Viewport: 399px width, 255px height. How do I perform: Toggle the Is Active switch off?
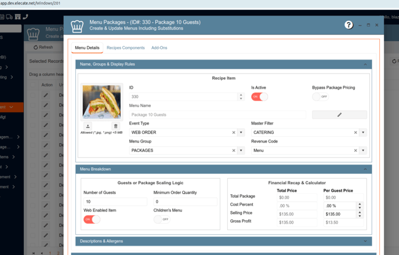[x=259, y=97]
